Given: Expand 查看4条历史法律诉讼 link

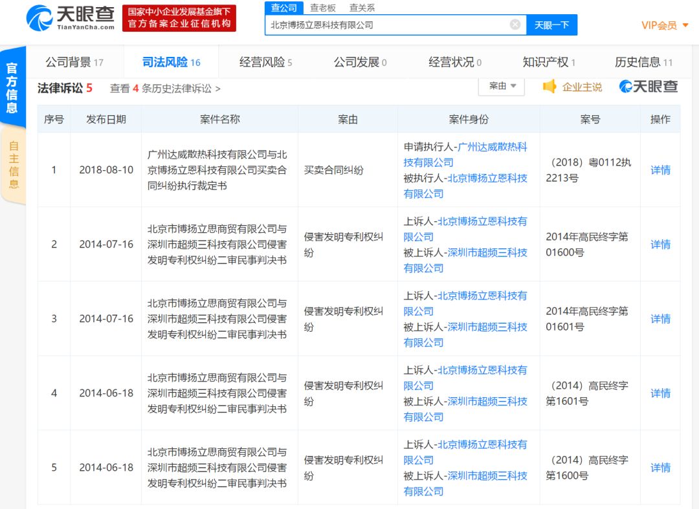Looking at the screenshot, I should coord(165,89).
